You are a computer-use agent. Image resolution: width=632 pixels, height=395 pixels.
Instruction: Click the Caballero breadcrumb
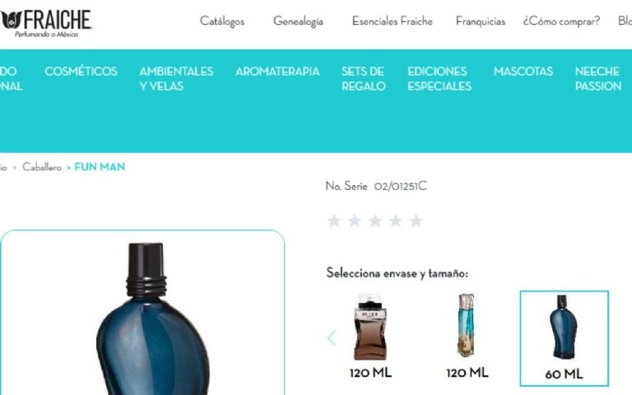click(x=41, y=167)
